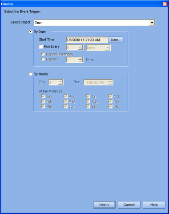The width and height of the screenshot is (169, 214).
Task: Open the Days unit dropdown
Action: [98, 48]
